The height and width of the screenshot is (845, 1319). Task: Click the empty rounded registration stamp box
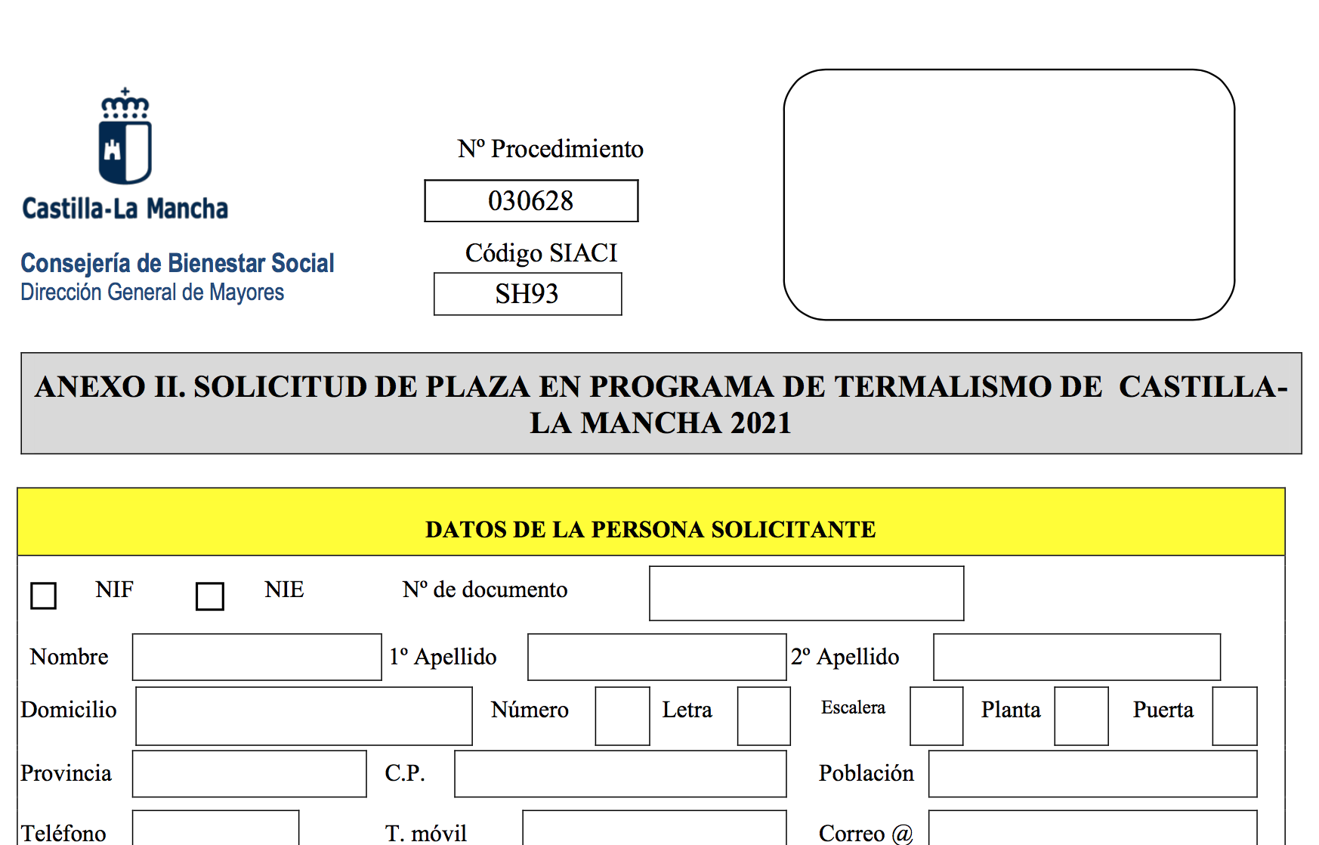(1009, 194)
